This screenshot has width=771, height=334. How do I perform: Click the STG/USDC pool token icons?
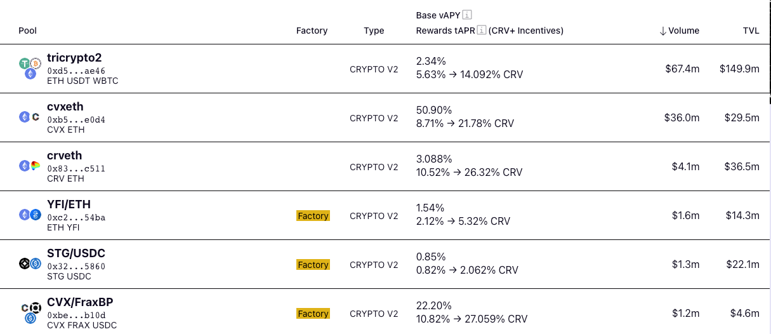(30, 264)
